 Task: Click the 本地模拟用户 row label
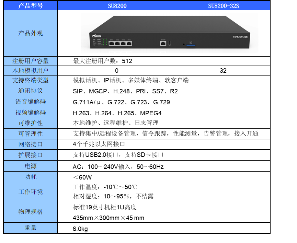pos(31,70)
